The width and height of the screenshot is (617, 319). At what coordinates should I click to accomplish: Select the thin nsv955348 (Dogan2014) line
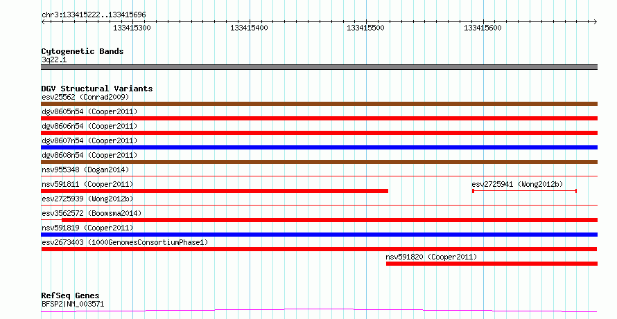pos(319,176)
